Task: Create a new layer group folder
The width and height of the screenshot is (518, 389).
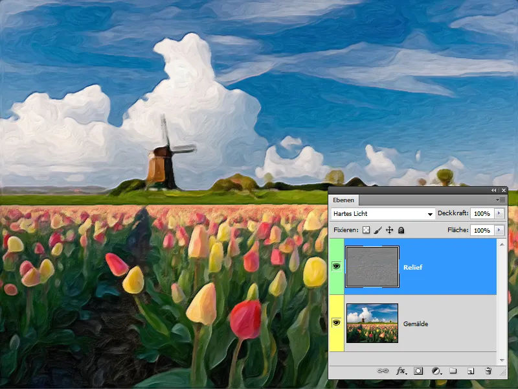Action: point(453,371)
